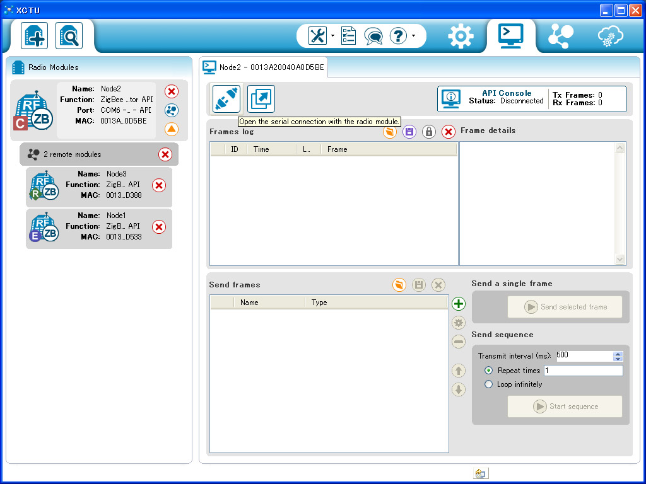The height and width of the screenshot is (484, 646).
Task: Click the Frame column header
Action: 389,149
